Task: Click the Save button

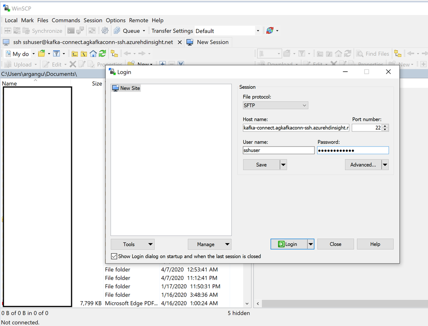Action: (x=261, y=164)
